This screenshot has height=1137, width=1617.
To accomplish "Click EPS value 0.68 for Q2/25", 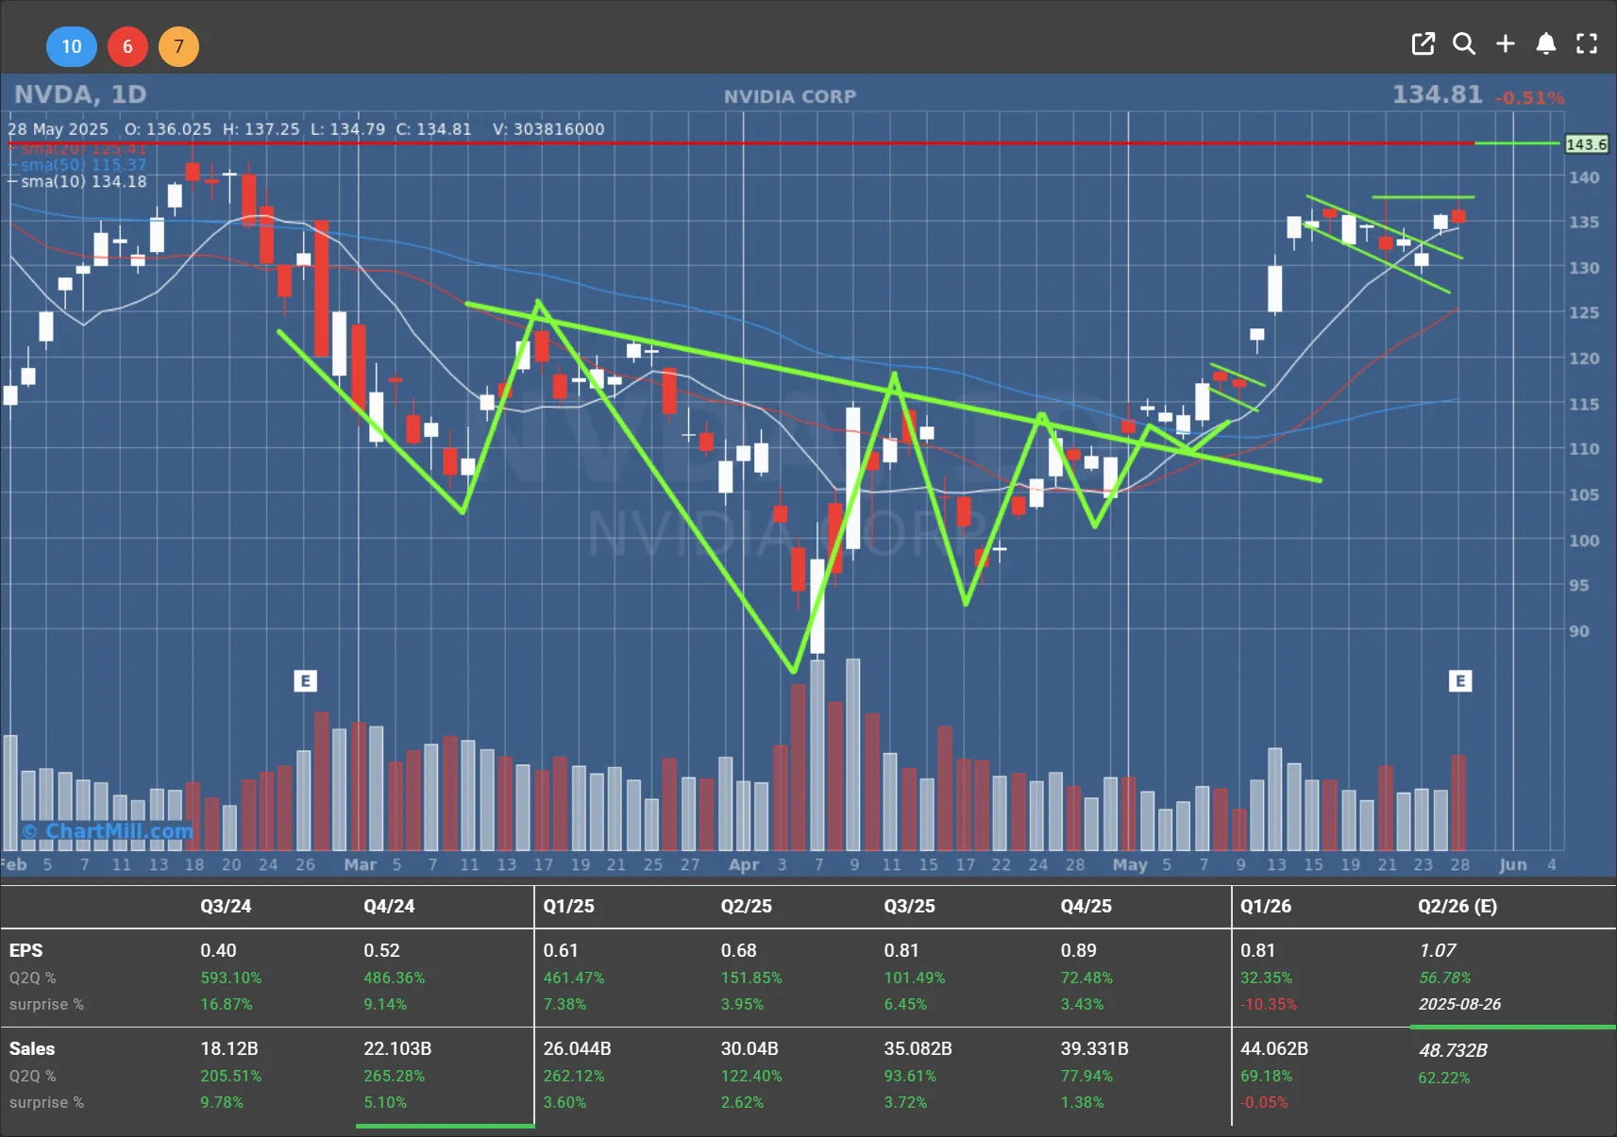I will pyautogui.click(x=738, y=950).
